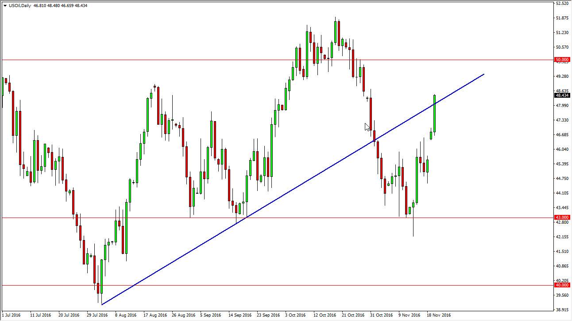Screen dimensions: 572x321
Task: Click the 11 Jul 2016 date label
Action: click(41, 315)
